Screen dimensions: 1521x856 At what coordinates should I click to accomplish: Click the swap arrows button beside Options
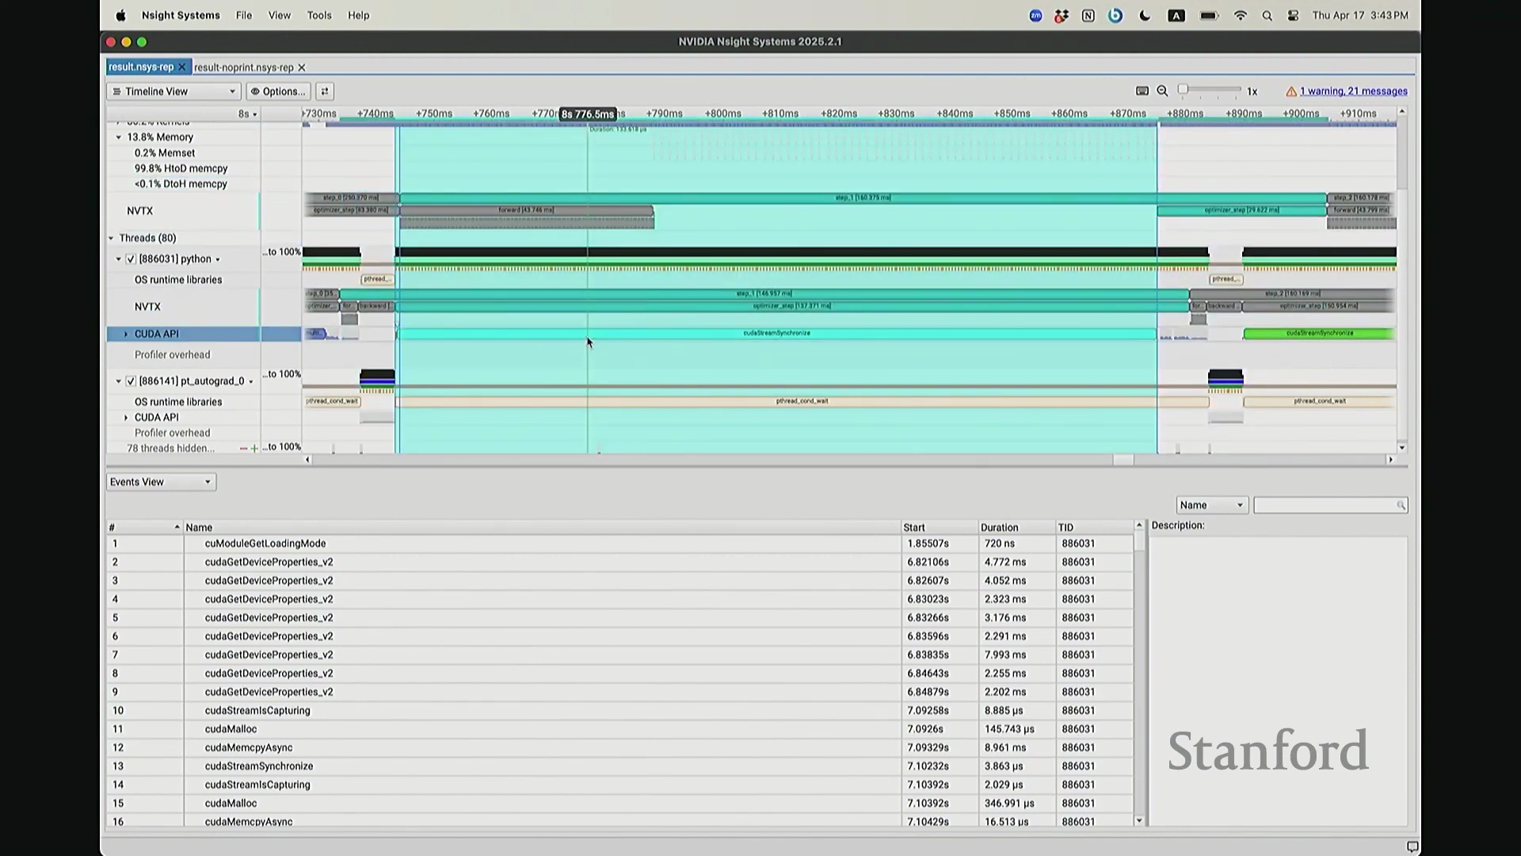tap(325, 91)
